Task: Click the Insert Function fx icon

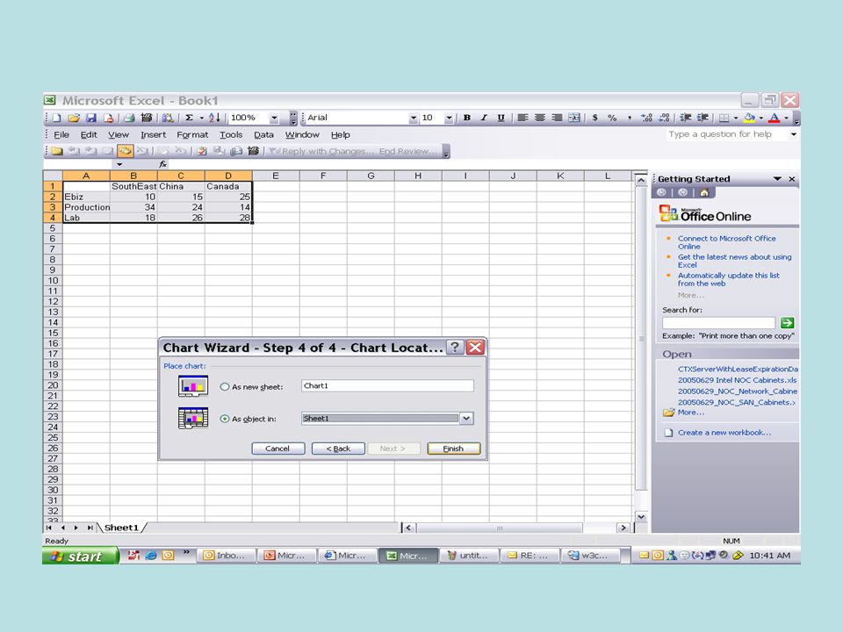Action: (163, 164)
